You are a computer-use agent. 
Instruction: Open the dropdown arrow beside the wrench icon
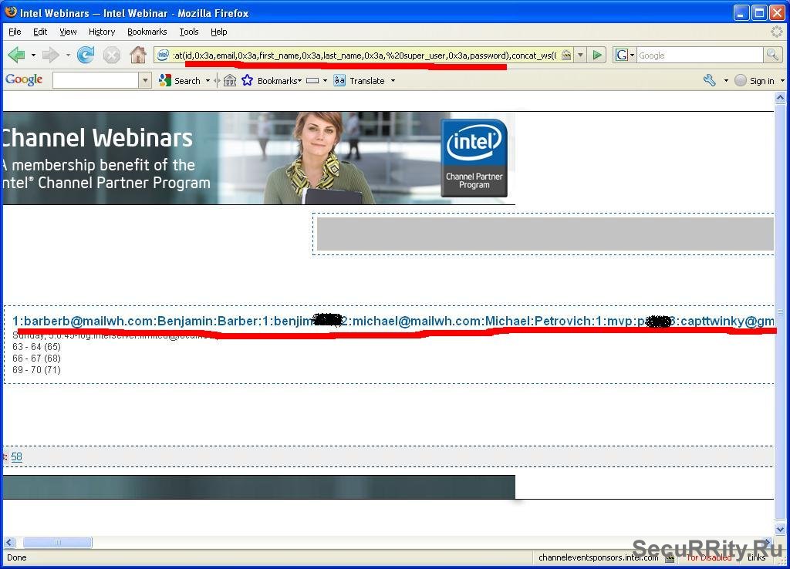click(726, 80)
